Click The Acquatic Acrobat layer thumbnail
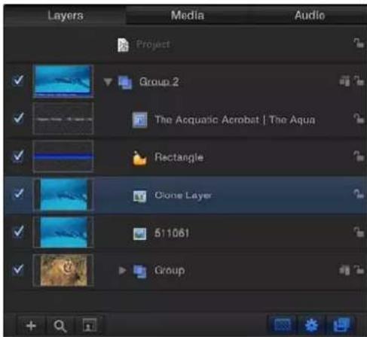This screenshot has width=367, height=337. tap(63, 119)
